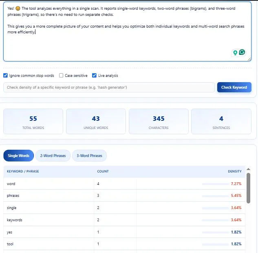Click the scroll-up arrow above the results table
The image size is (258, 253).
[x=249, y=169]
